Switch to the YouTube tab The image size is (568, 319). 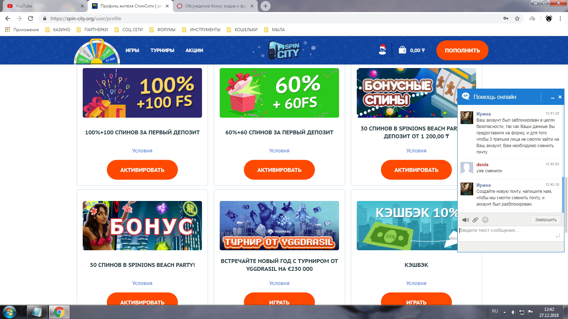click(x=44, y=6)
